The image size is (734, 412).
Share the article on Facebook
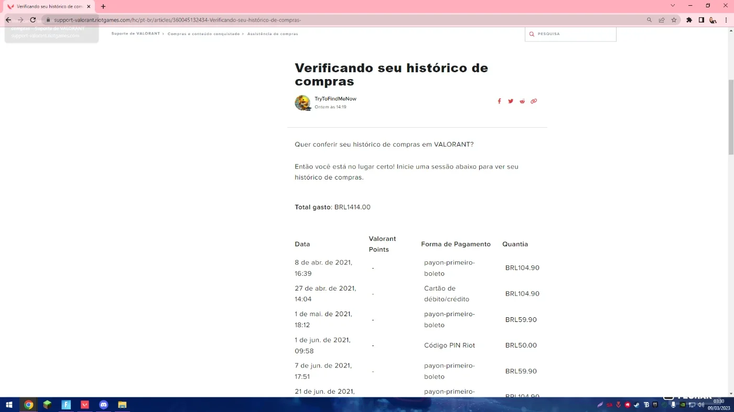click(499, 101)
